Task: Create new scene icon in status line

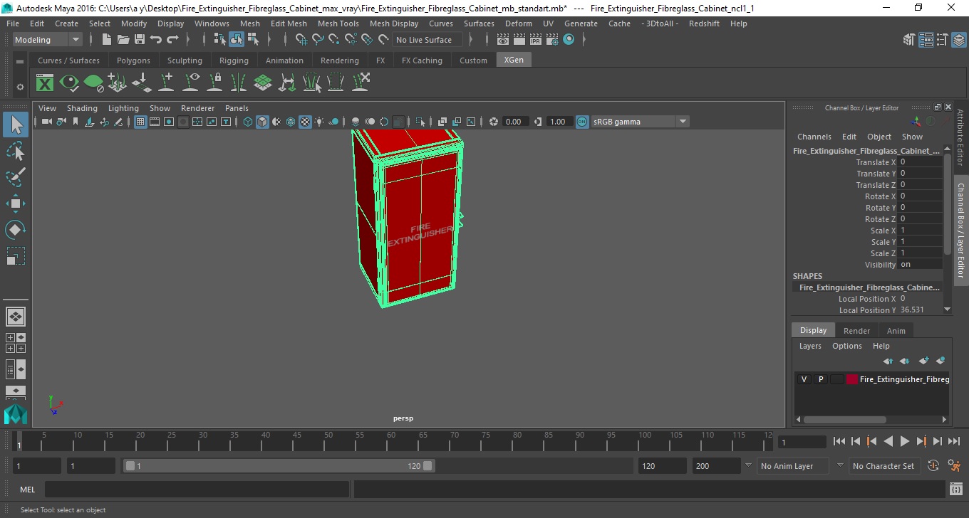Action: click(107, 40)
